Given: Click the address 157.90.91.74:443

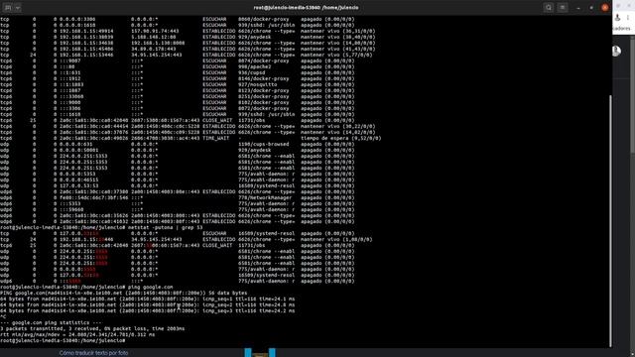Looking at the screenshot, I should point(155,31).
